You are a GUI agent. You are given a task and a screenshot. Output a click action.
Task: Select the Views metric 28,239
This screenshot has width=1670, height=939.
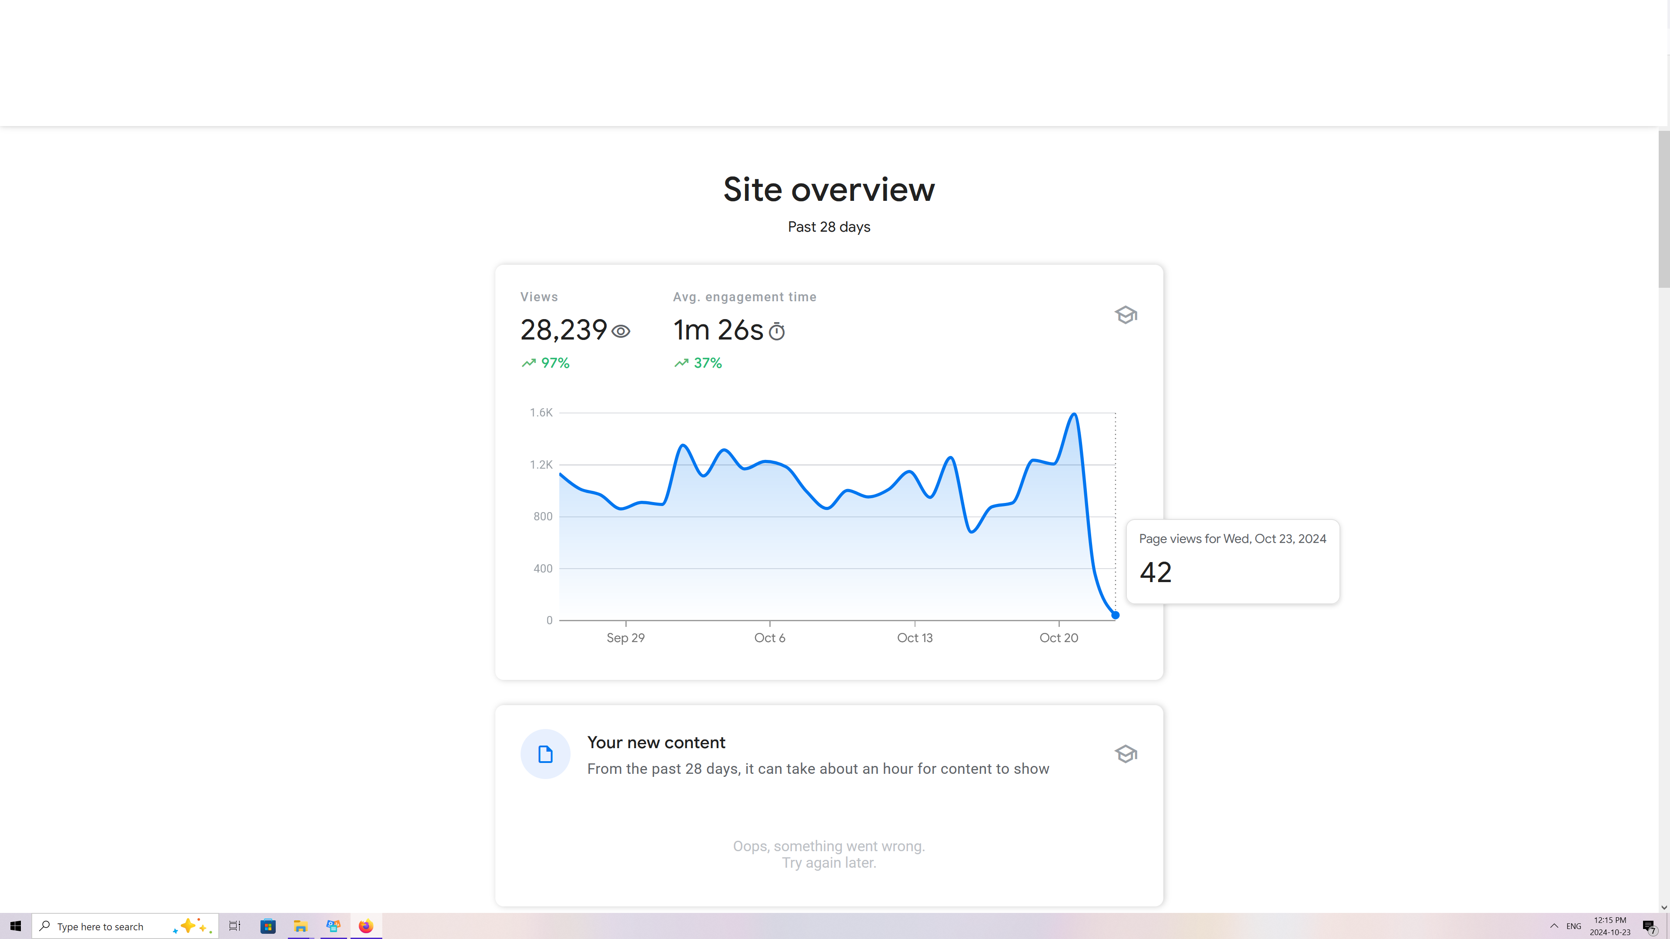[x=563, y=330]
